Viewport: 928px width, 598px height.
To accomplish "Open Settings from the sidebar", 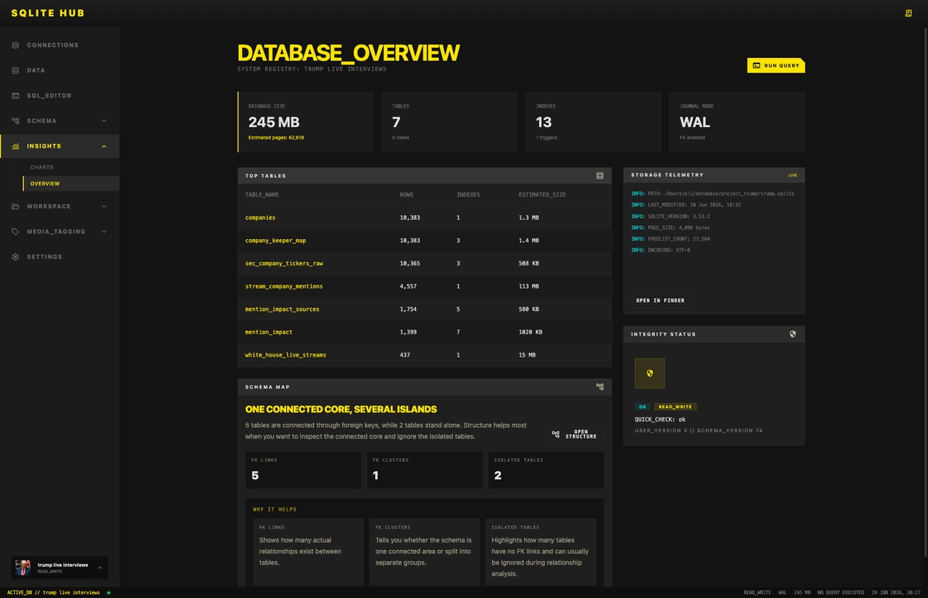I will tap(60, 257).
